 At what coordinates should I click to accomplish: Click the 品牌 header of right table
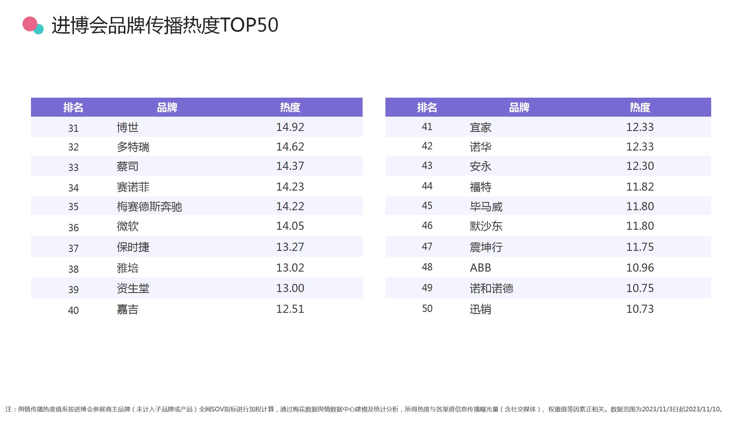(519, 108)
